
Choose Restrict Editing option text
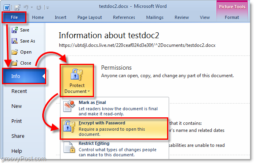pos(94,143)
